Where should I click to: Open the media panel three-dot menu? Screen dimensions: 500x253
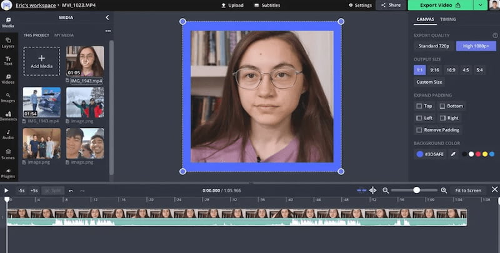pos(108,31)
